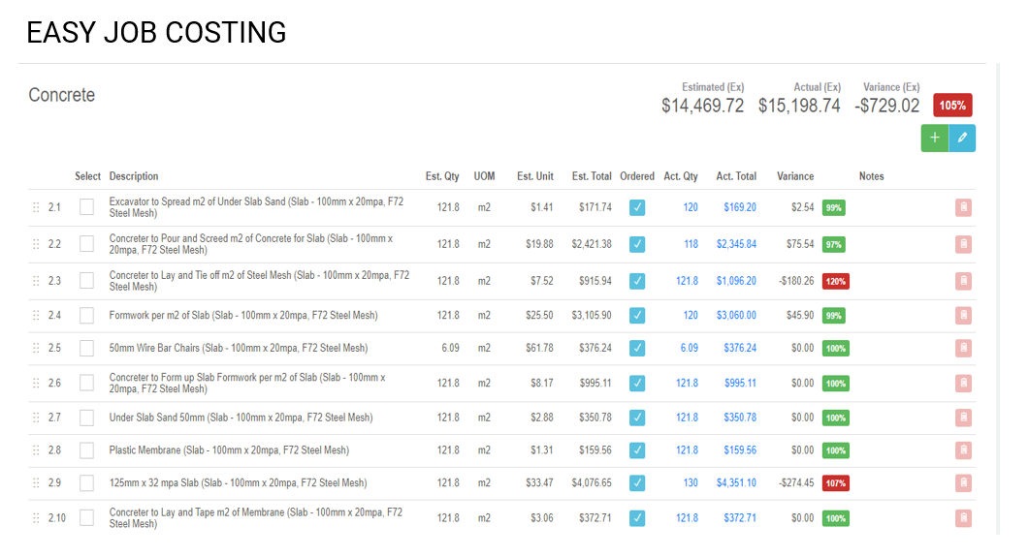1029x557 pixels.
Task: Delete row 2.2 with its trash icon
Action: coord(963,244)
